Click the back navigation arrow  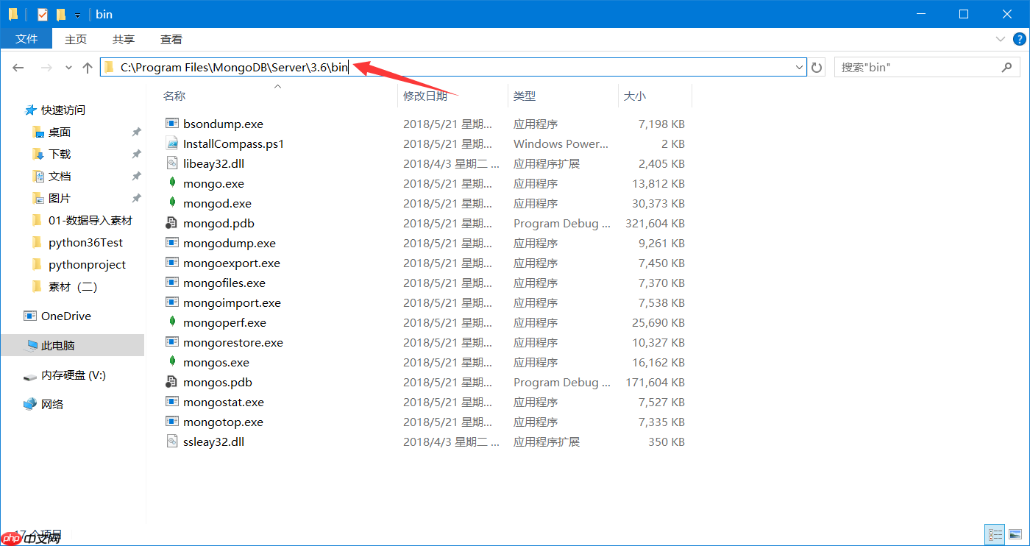[18, 67]
